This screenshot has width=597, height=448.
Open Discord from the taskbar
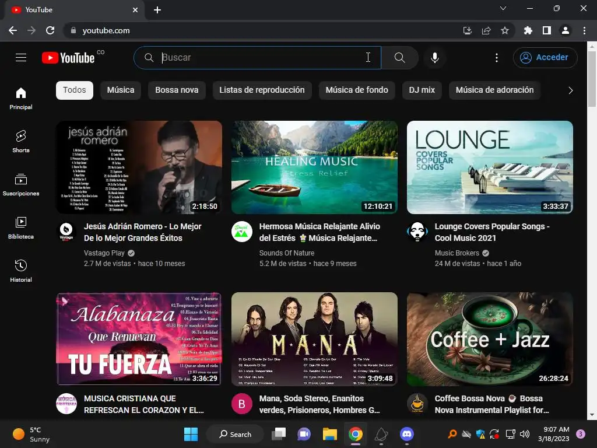coord(406,434)
